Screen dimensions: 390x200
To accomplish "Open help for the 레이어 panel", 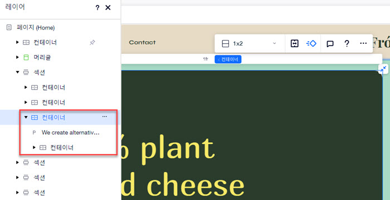I will point(97,8).
